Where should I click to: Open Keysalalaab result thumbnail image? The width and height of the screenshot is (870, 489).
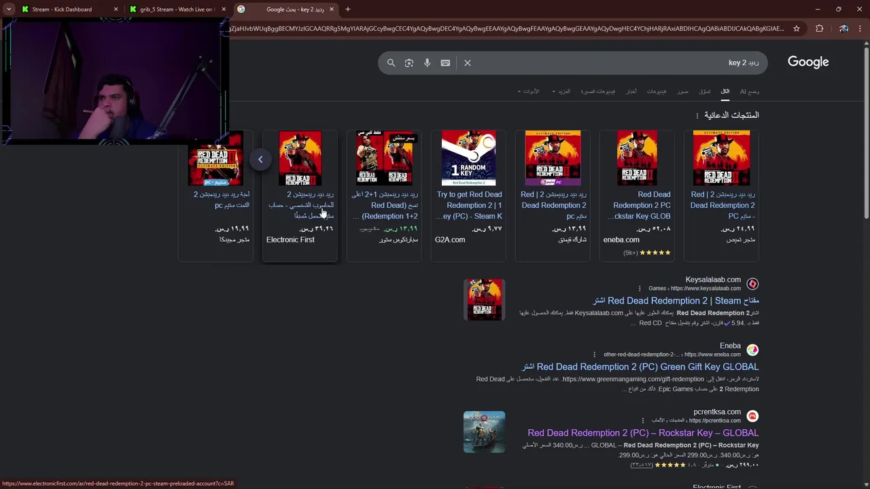[484, 300]
